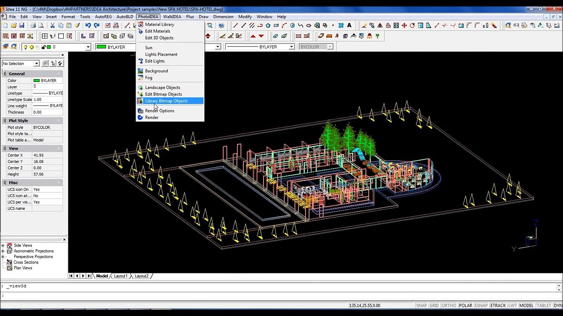Select Library Bitmap Objects menu entry
The width and height of the screenshot is (563, 316).
pos(170,101)
